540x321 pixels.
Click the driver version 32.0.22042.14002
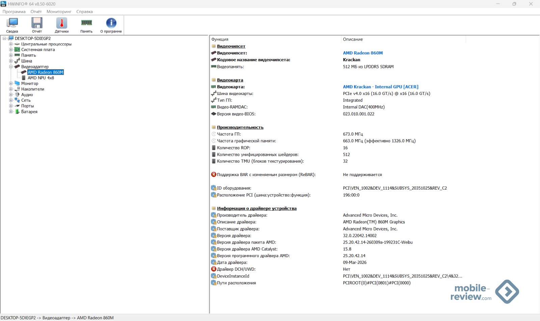click(x=360, y=236)
